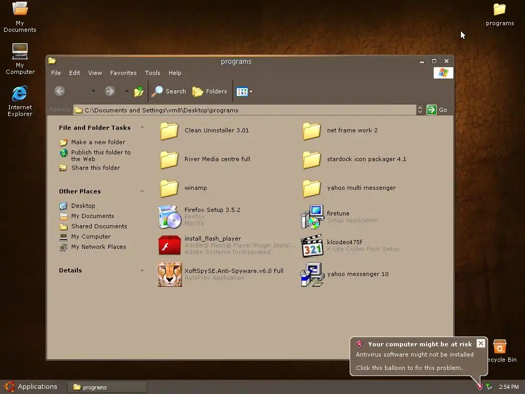Expand the address bar dropdown
The height and width of the screenshot is (394, 525).
(x=420, y=110)
